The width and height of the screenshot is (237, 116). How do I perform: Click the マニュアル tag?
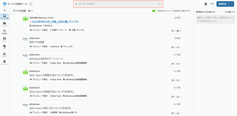67,47
